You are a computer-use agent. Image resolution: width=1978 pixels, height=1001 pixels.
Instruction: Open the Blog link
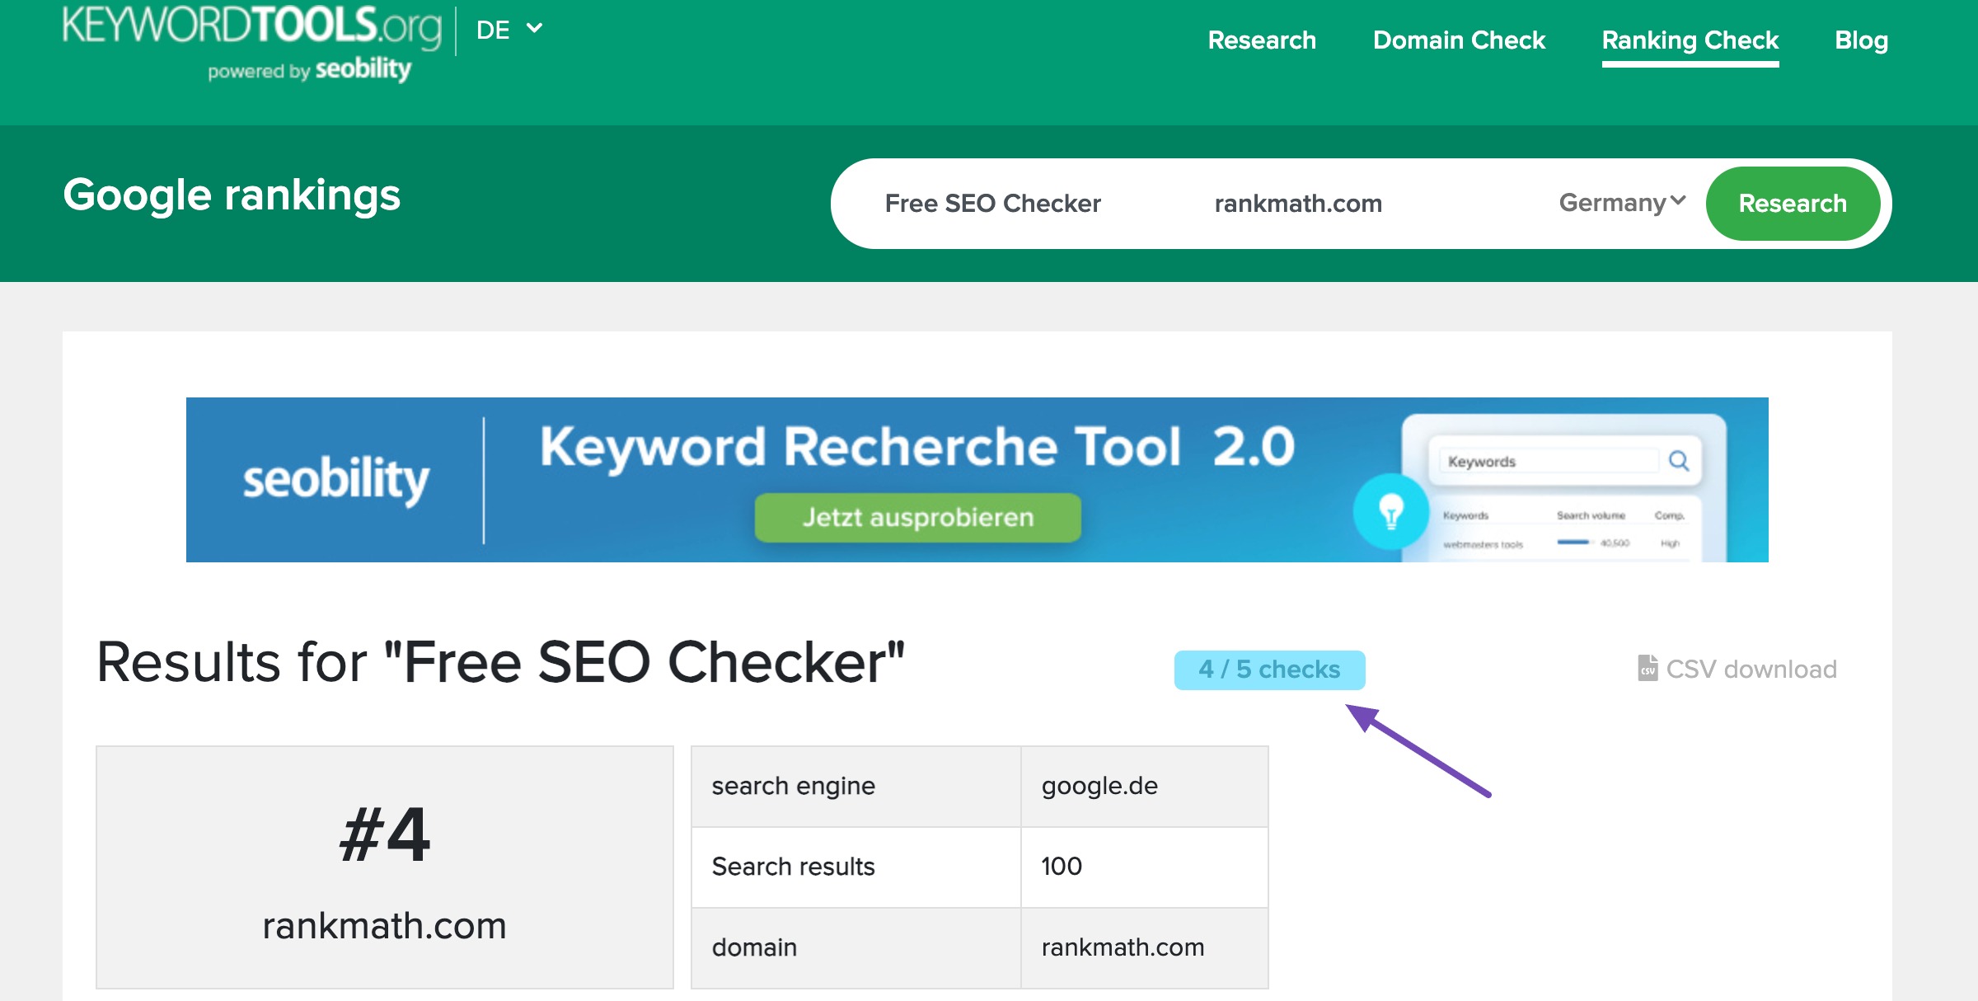coord(1861,40)
